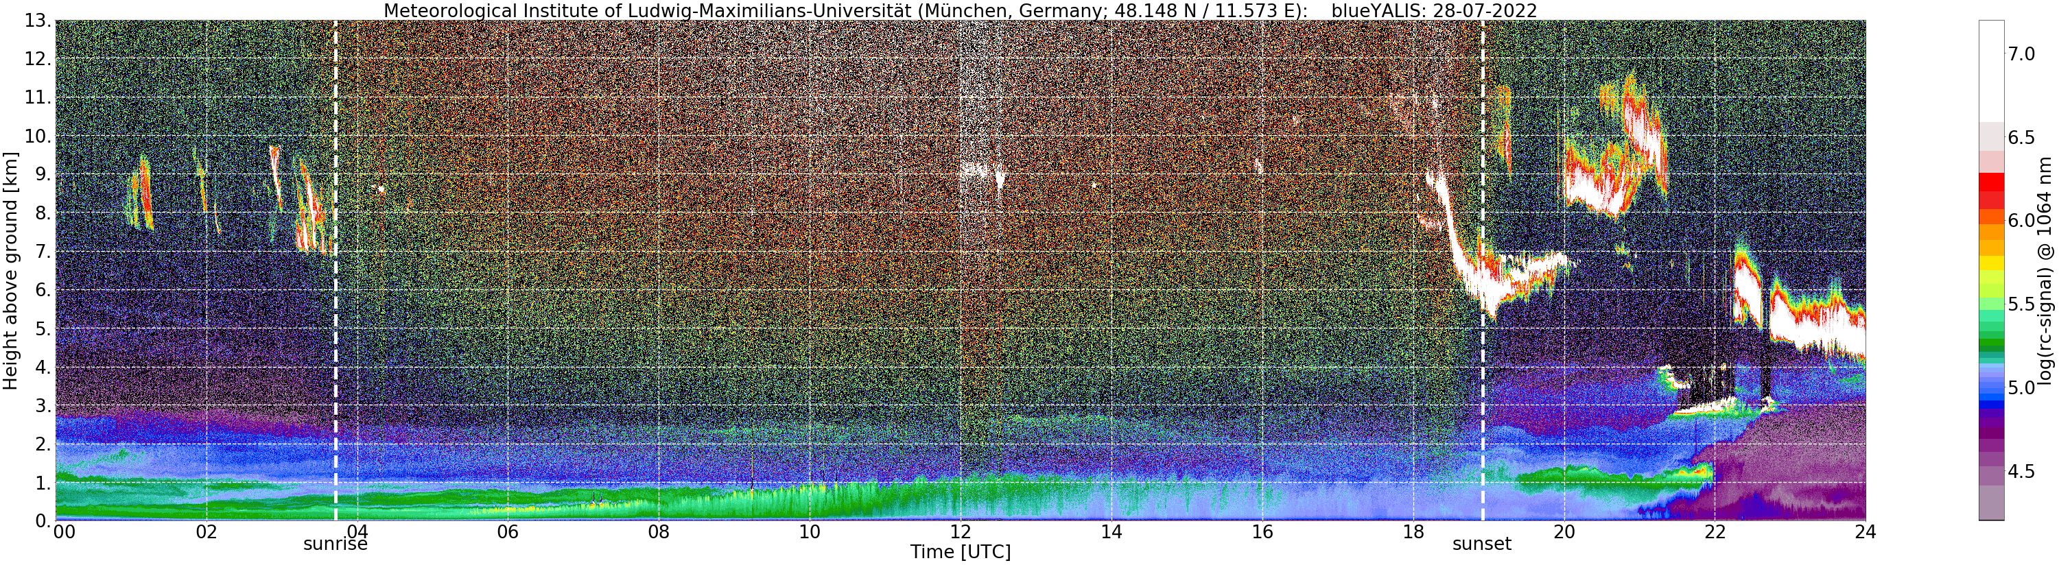Screen dimensions: 2059x565
Task: Click the '7.' height axis tick label
Action: pos(43,252)
